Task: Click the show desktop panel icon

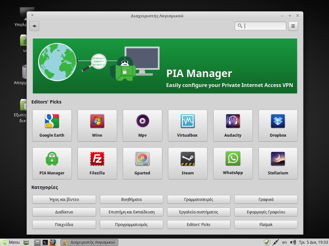Action: pyautogui.click(x=26, y=242)
